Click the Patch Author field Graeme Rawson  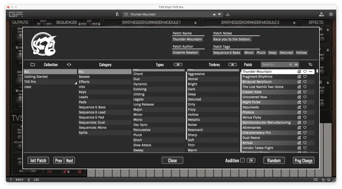pos(185,52)
